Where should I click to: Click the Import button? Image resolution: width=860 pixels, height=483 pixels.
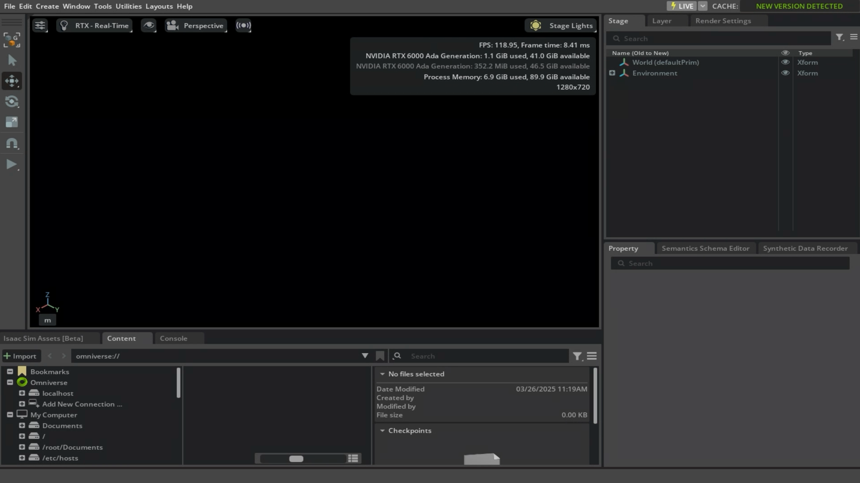(x=20, y=356)
